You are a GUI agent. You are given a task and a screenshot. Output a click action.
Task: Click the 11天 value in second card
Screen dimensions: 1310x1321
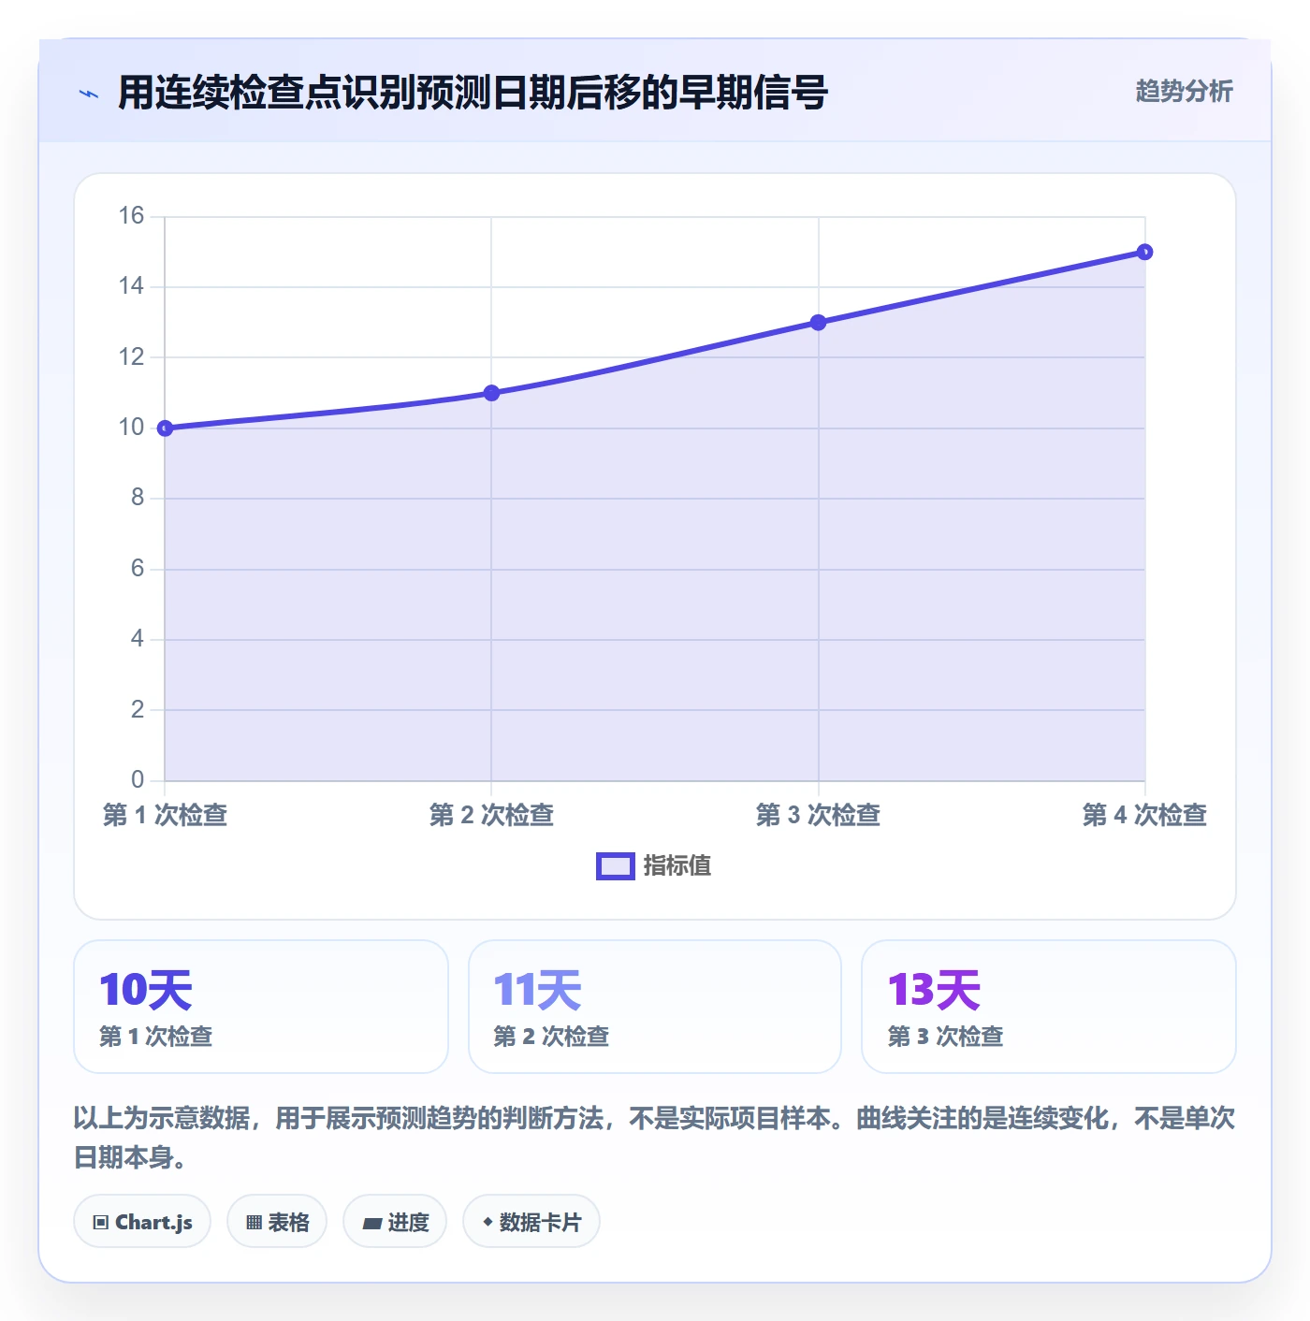(x=538, y=990)
